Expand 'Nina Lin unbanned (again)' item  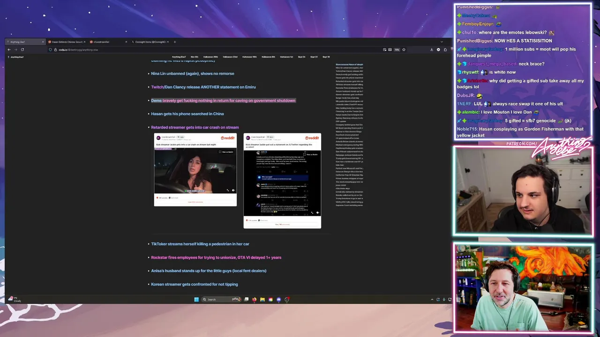click(x=149, y=73)
